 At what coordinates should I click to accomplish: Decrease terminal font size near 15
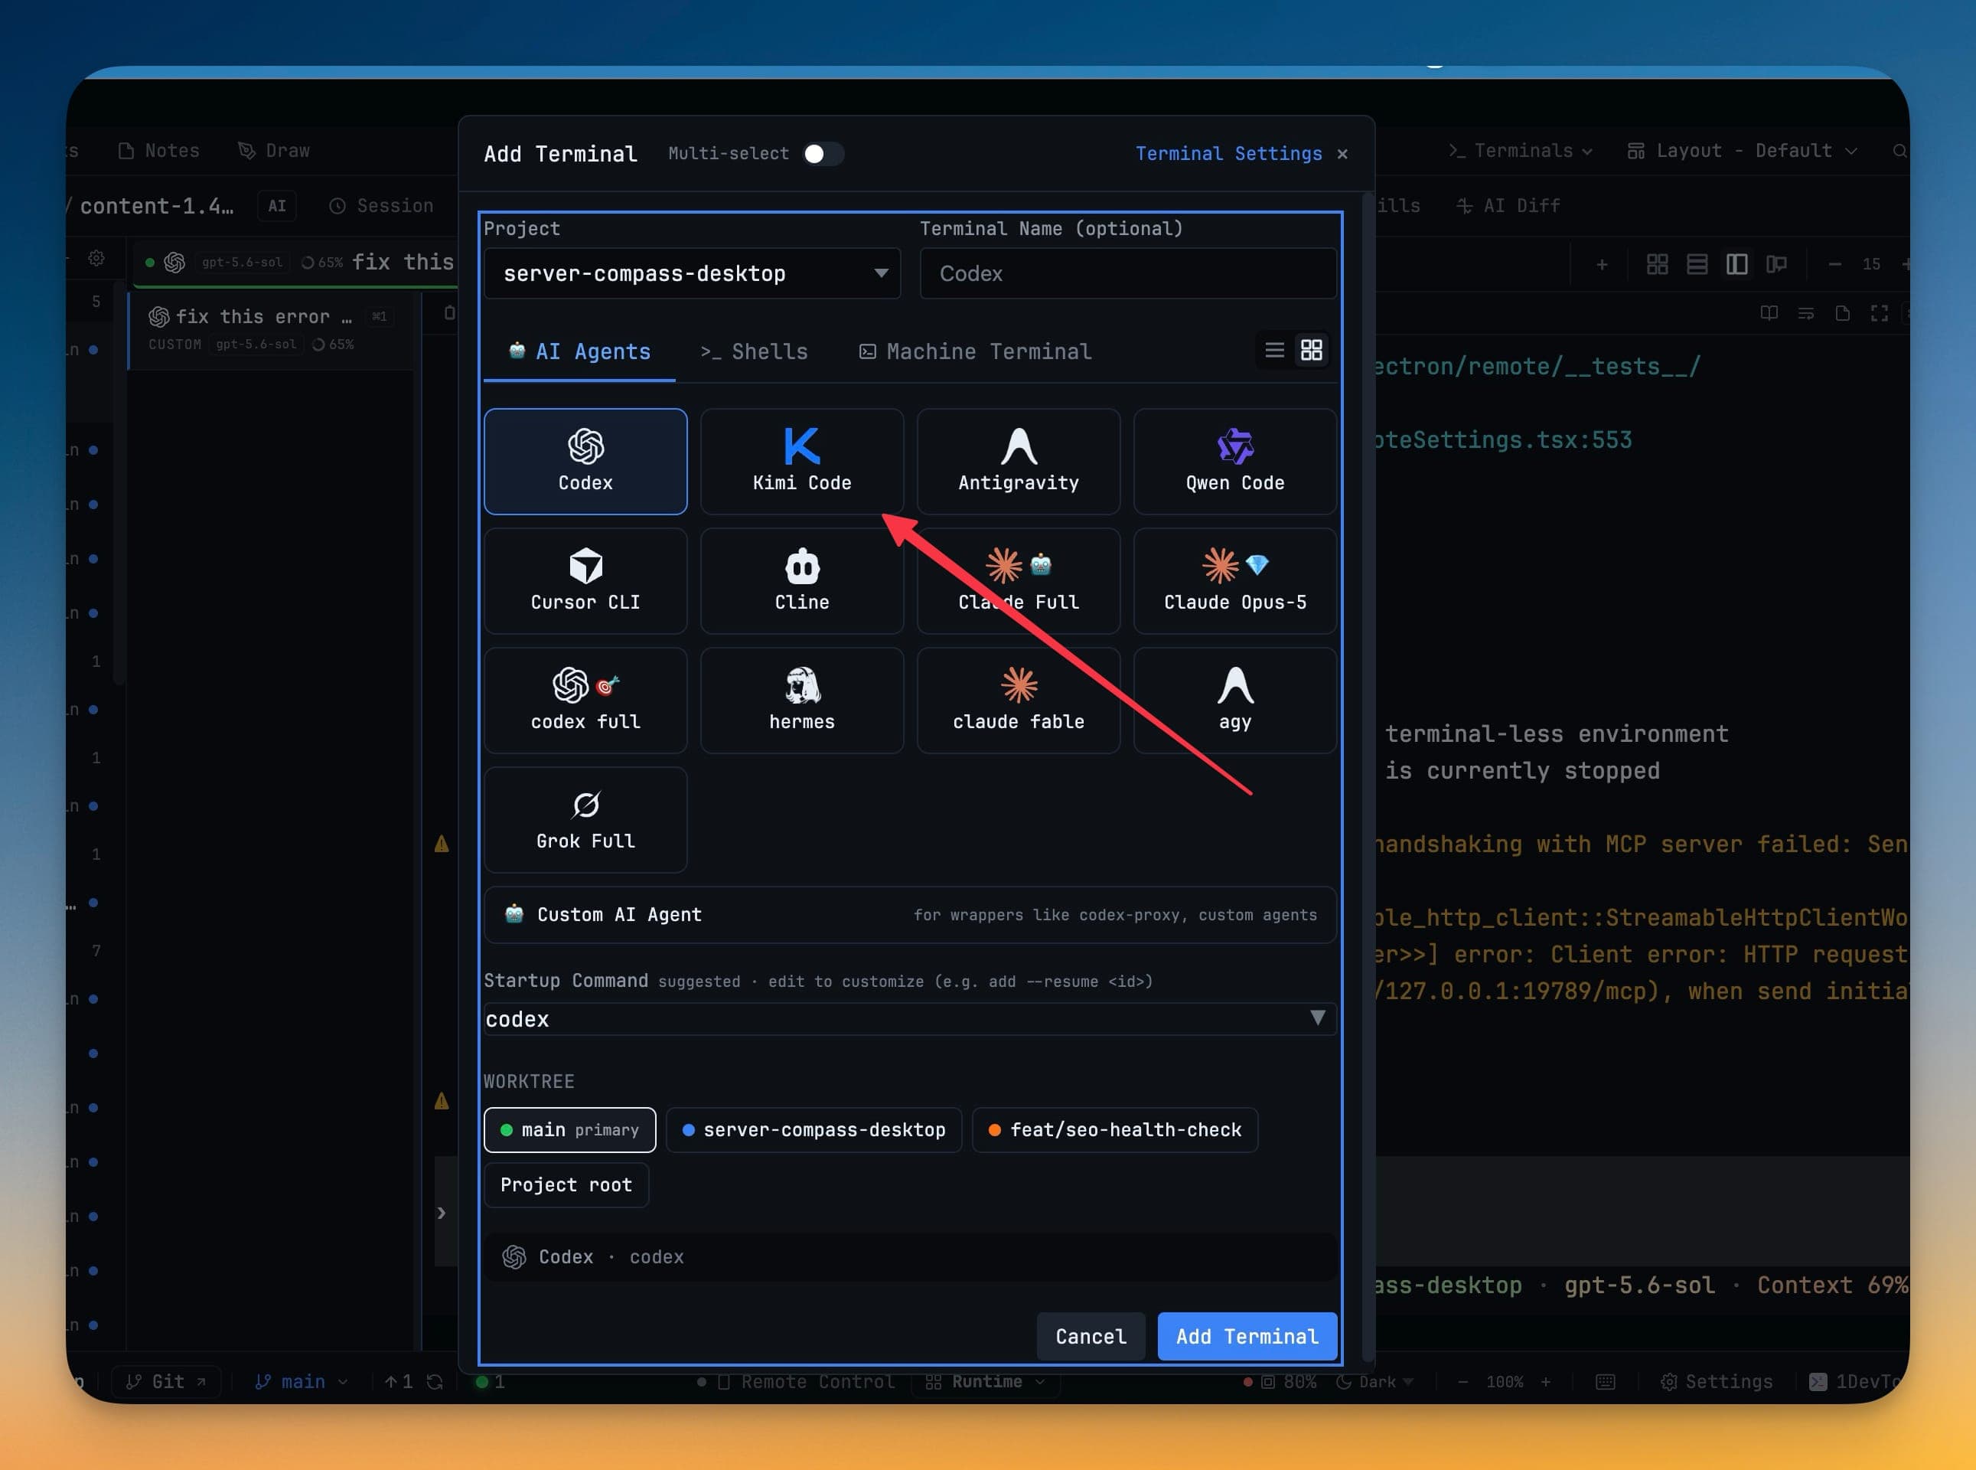coord(1834,264)
